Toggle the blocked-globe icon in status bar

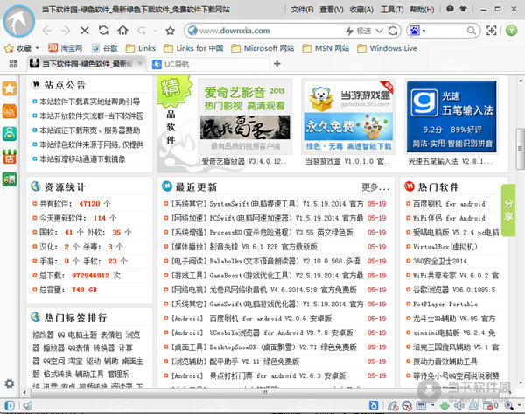[407, 406]
